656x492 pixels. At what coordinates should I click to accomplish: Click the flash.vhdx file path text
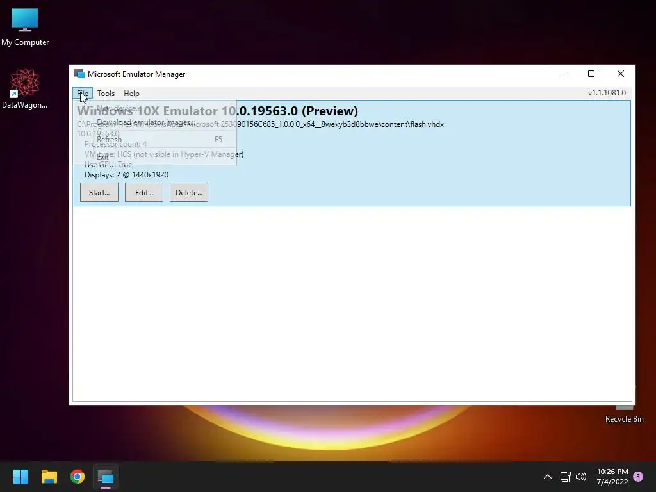(260, 124)
